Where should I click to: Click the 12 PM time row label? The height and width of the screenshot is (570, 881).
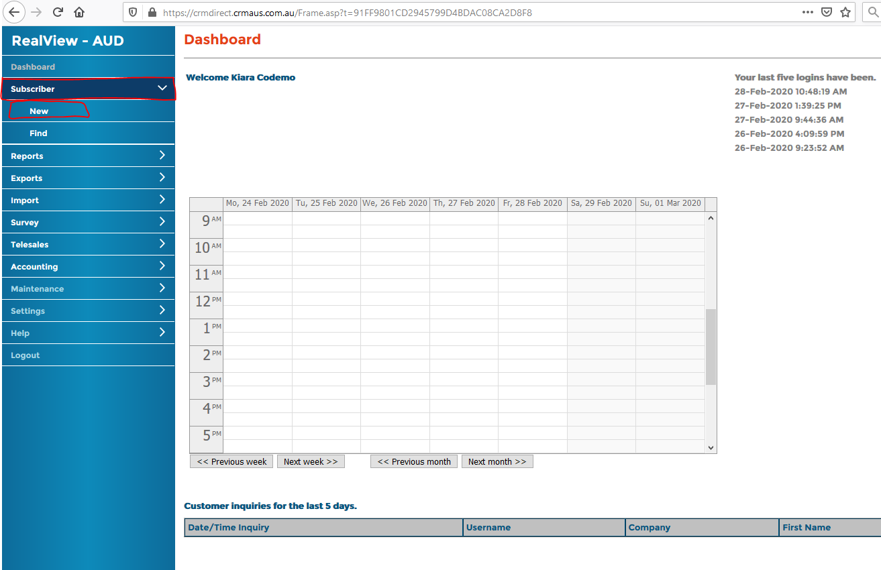pyautogui.click(x=207, y=305)
